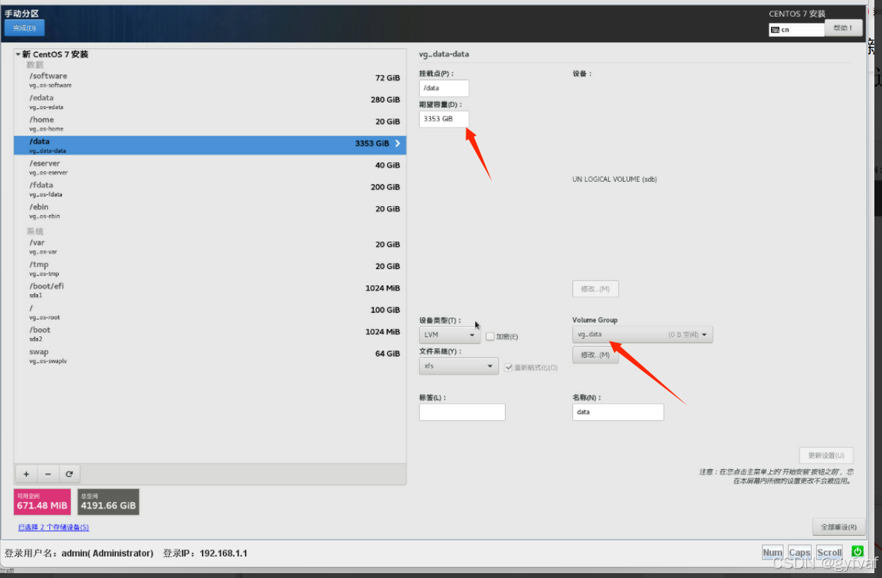Open the 已选择 2 个存储设备(S) link
The width and height of the screenshot is (882, 578).
point(53,527)
